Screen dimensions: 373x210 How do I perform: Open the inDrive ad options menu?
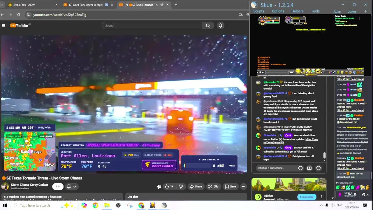[x=321, y=197]
